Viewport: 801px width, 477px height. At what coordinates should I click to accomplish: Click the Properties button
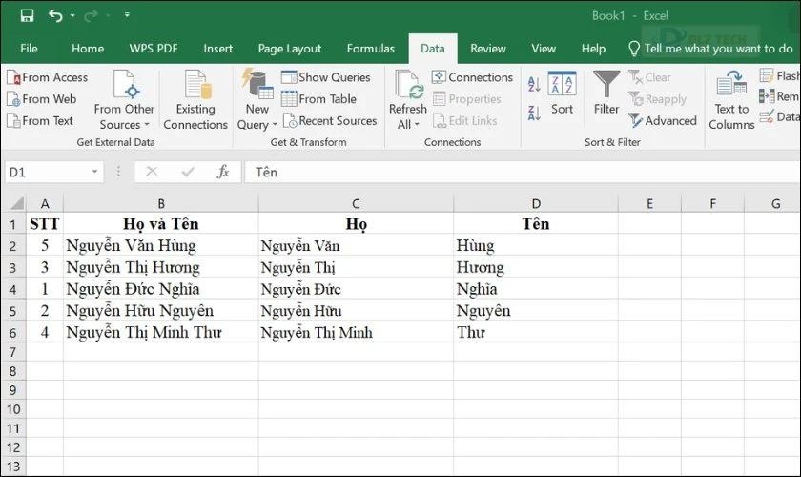tap(467, 98)
